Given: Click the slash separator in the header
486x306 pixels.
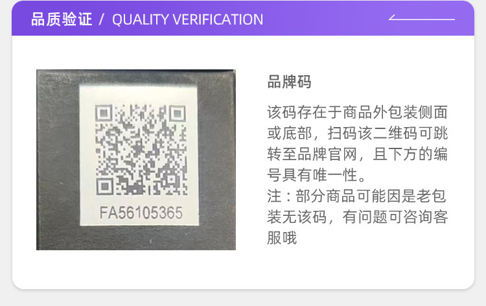Looking at the screenshot, I should coord(101,19).
